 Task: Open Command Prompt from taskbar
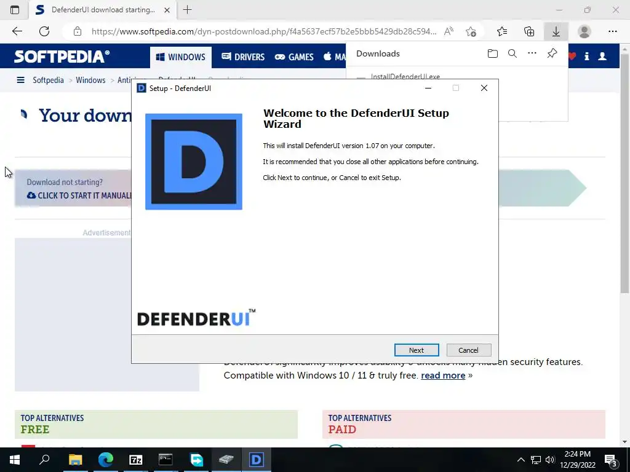165,460
